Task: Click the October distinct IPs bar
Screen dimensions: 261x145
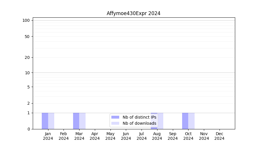Action: pos(185,121)
